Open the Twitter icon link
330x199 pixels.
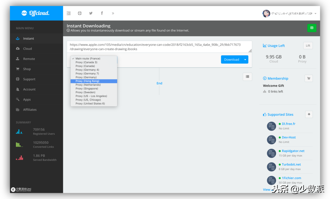click(x=91, y=13)
